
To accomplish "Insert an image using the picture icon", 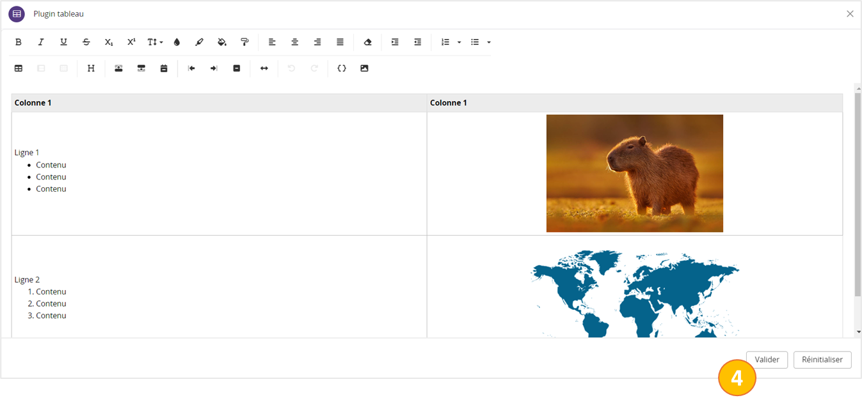I will pyautogui.click(x=364, y=68).
